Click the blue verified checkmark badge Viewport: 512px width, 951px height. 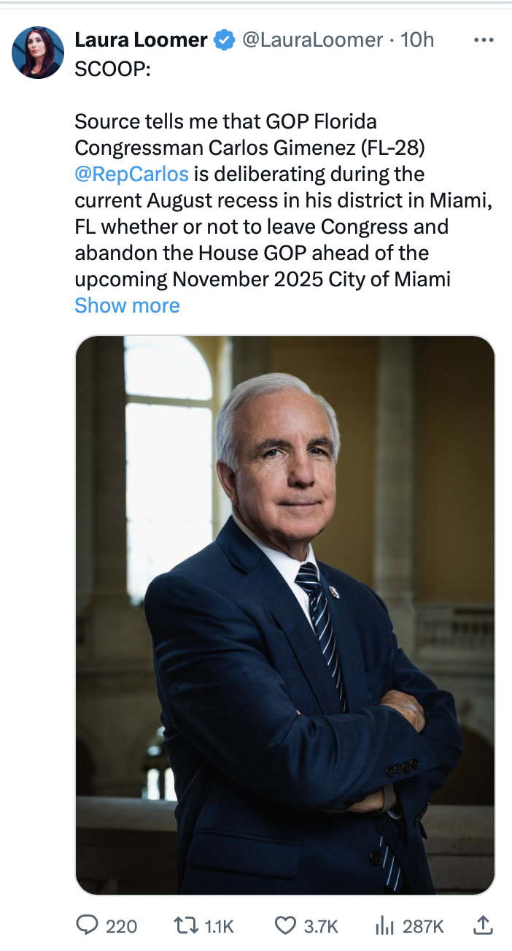224,41
